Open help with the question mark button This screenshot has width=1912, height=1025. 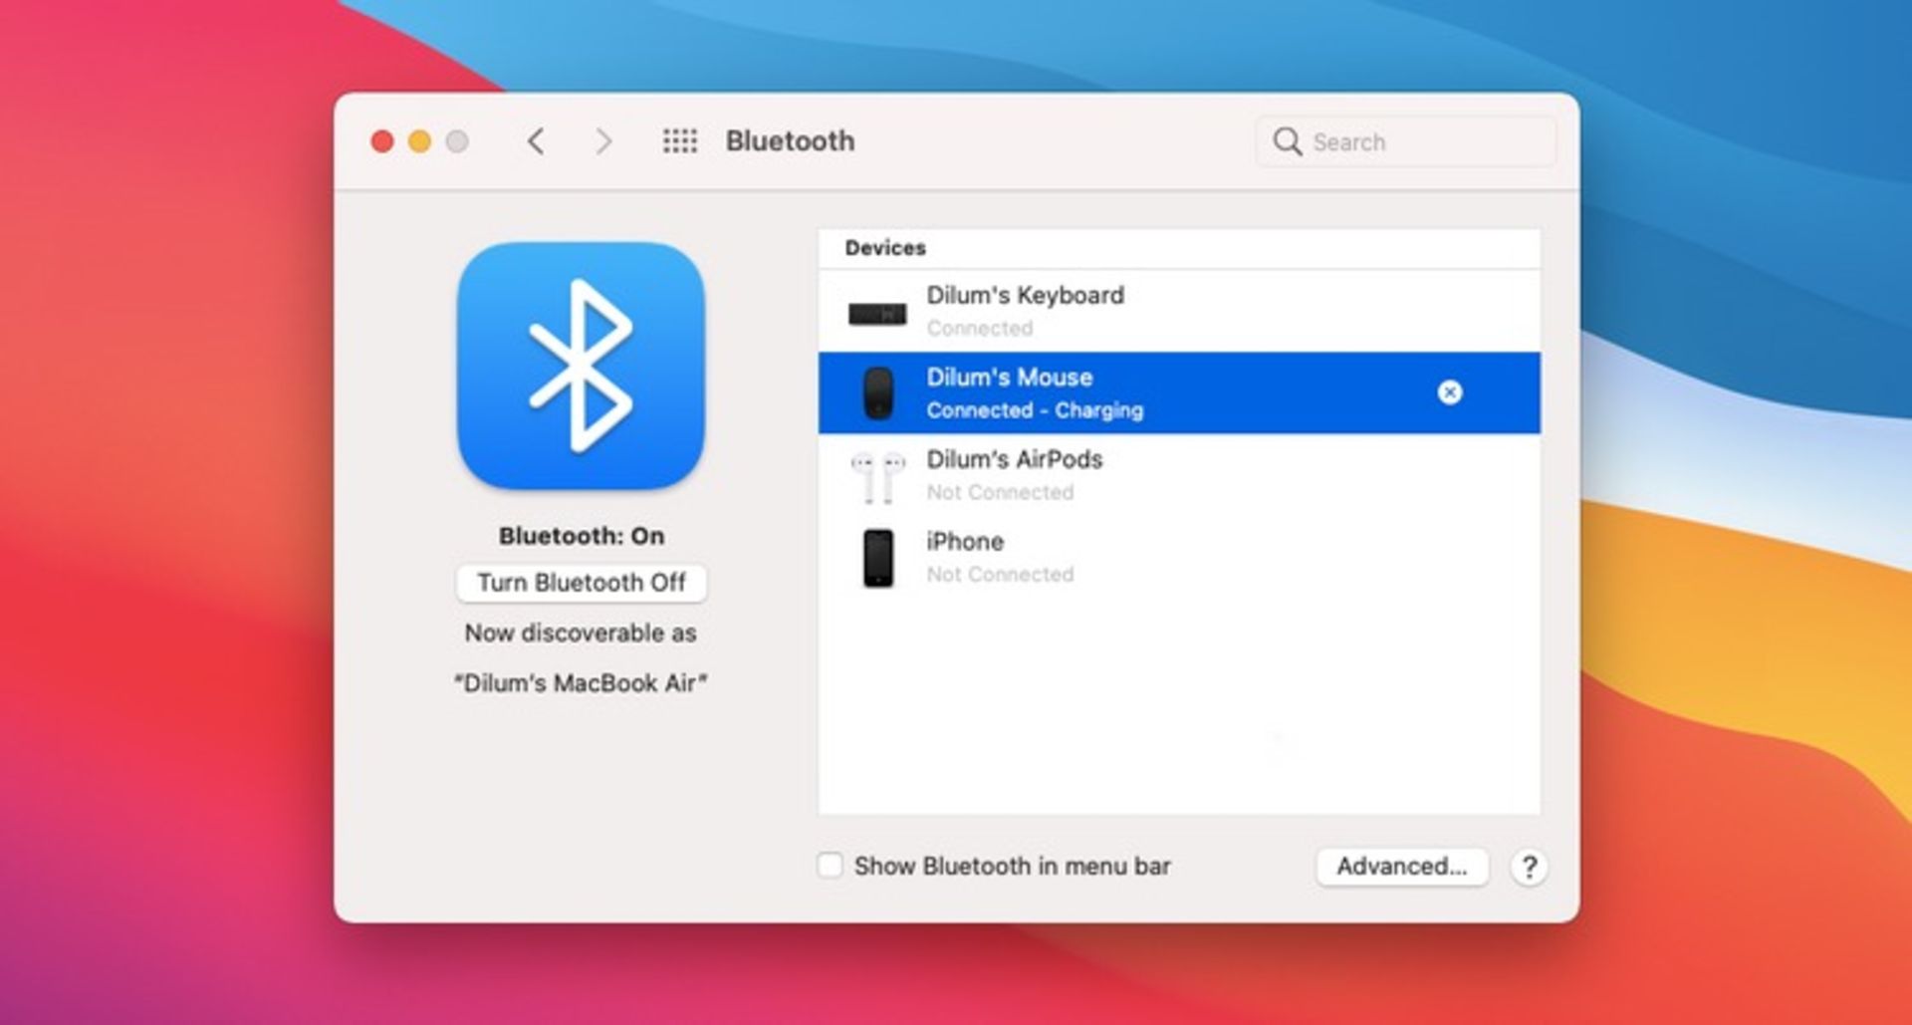pyautogui.click(x=1529, y=867)
